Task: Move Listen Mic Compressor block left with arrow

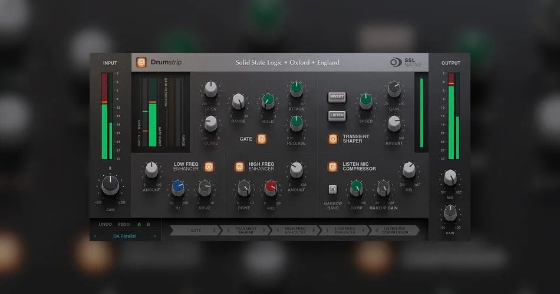Action: coord(377,230)
